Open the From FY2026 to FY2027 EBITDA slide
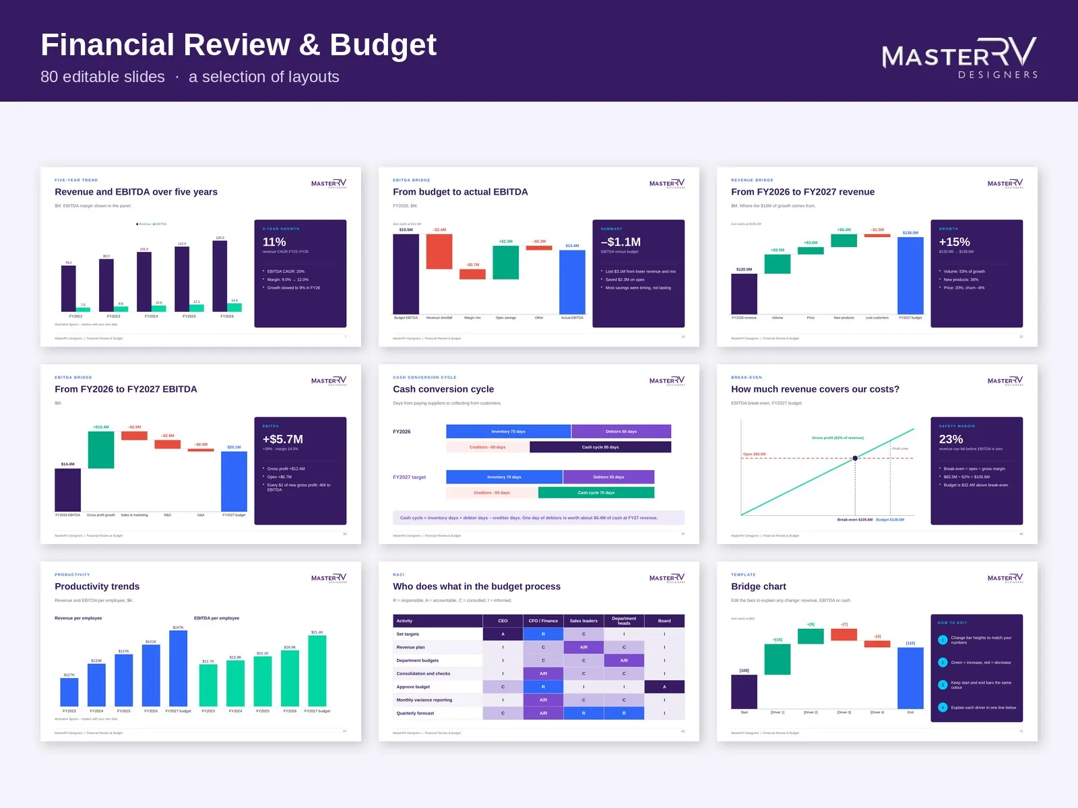This screenshot has width=1078, height=808. [x=201, y=454]
